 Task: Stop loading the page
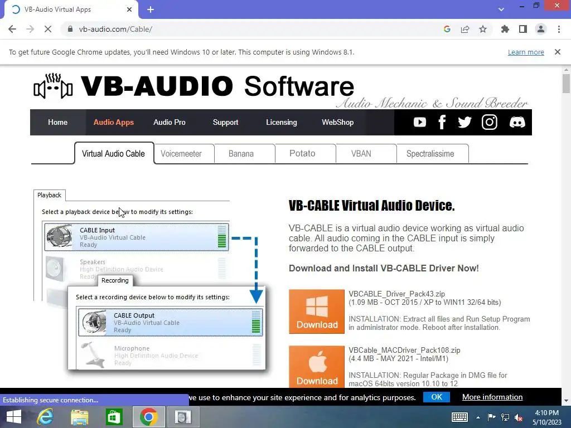[48, 29]
